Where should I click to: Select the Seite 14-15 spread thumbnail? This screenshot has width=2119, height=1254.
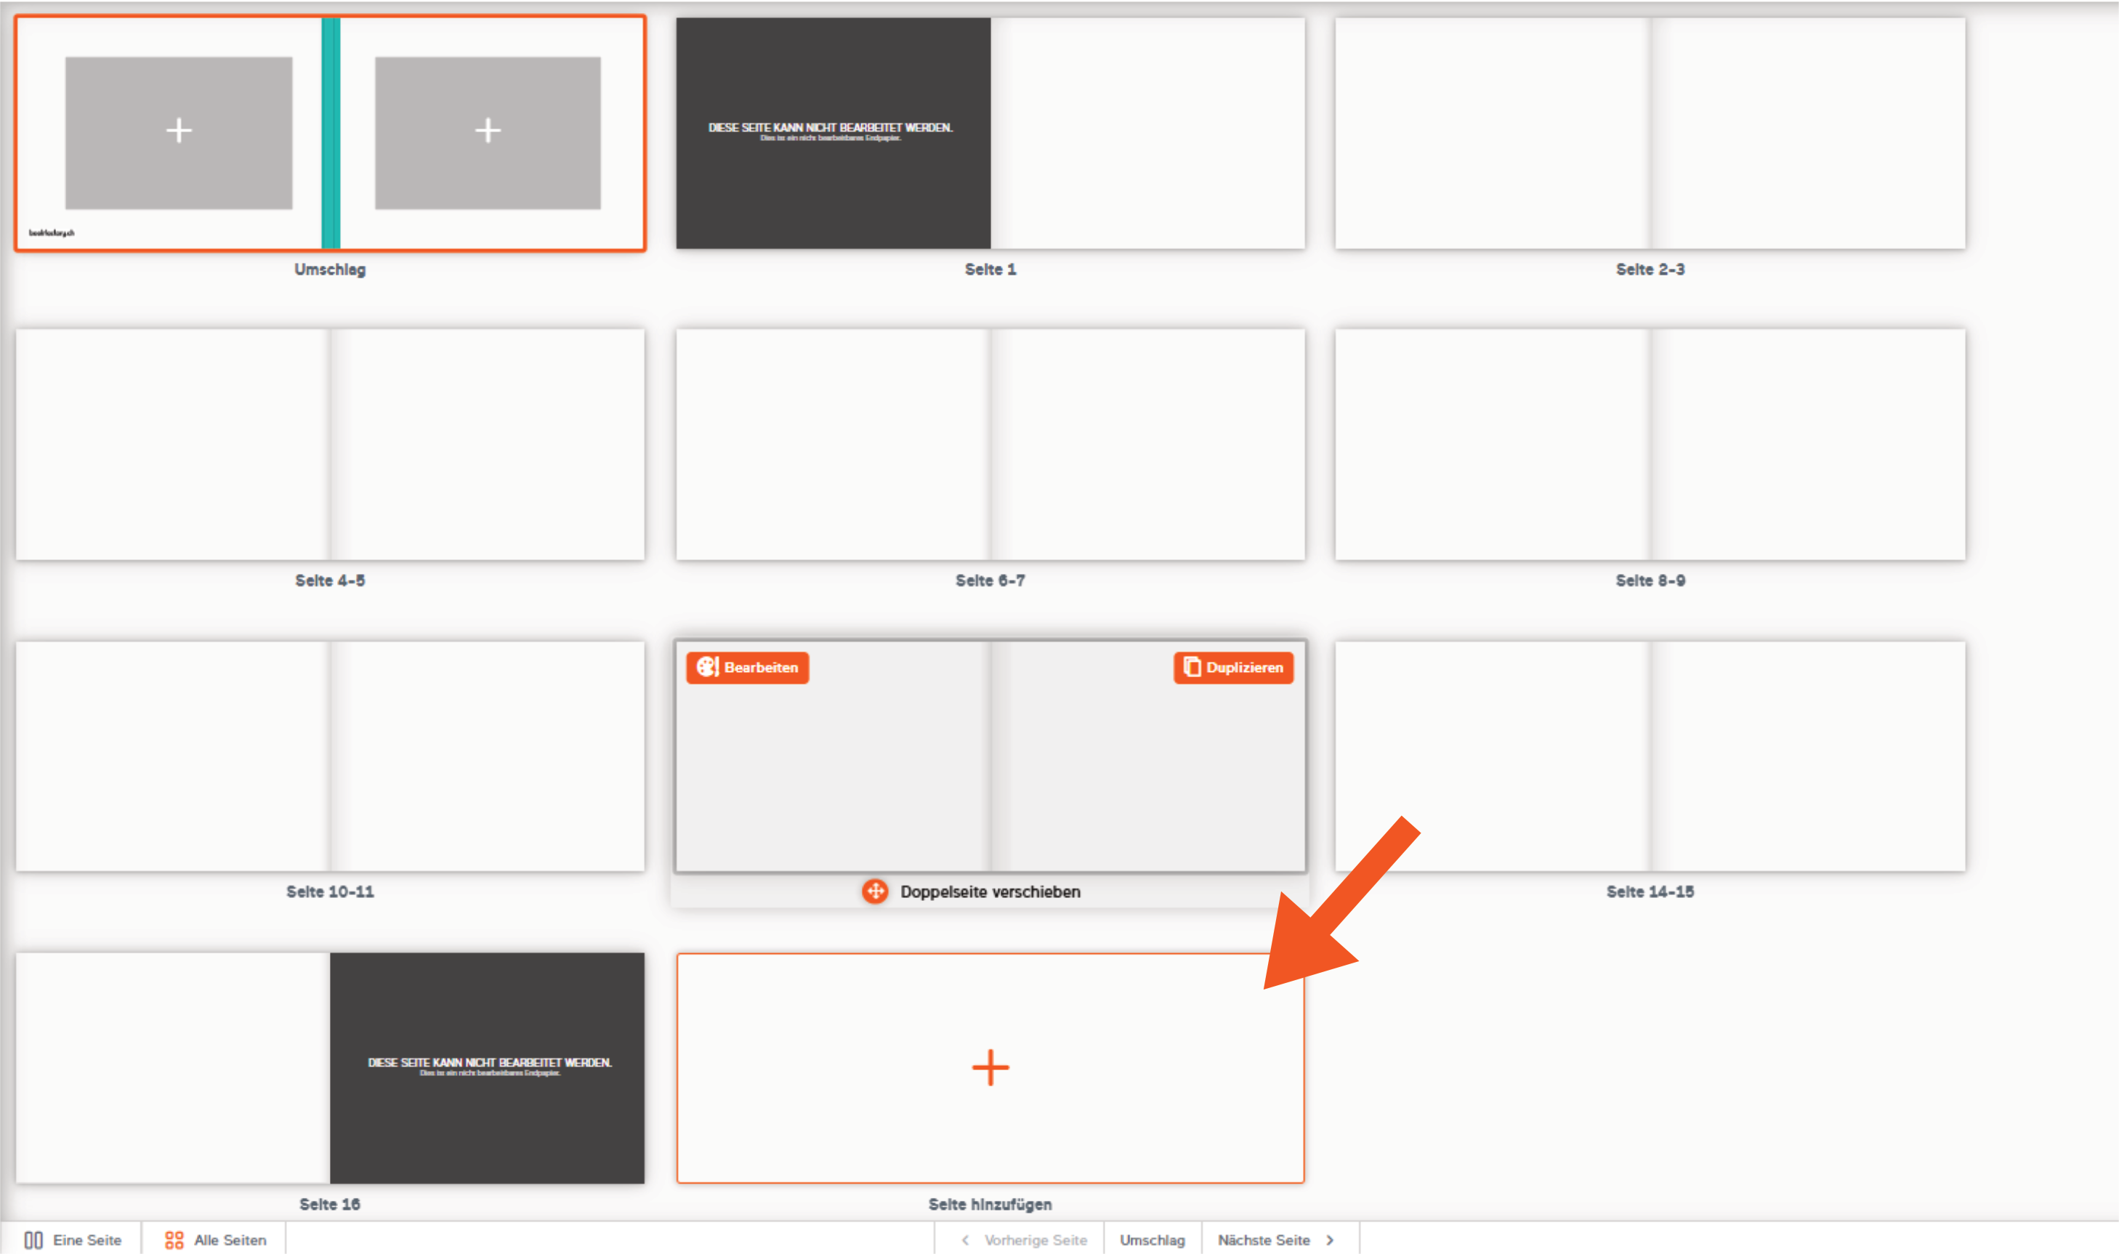tap(1649, 756)
